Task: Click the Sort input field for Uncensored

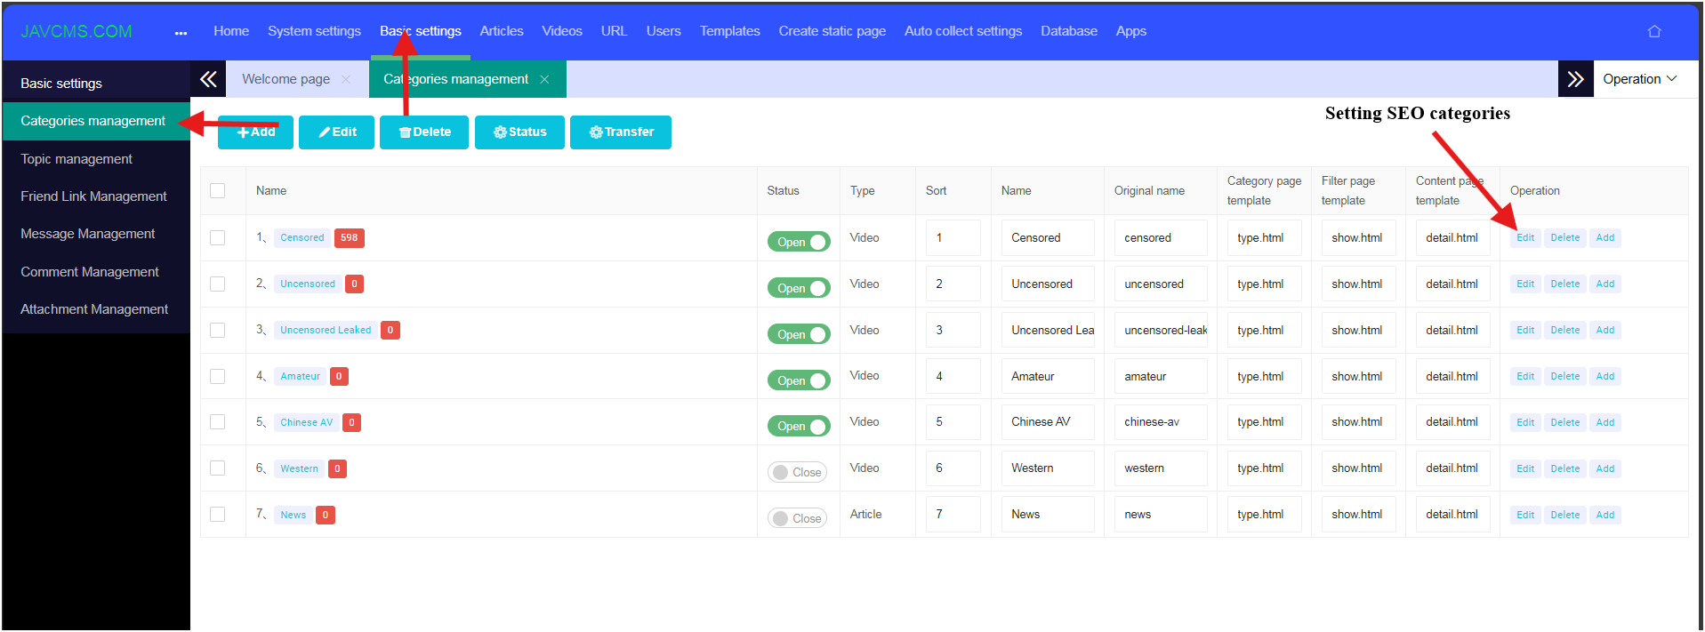Action: [953, 284]
